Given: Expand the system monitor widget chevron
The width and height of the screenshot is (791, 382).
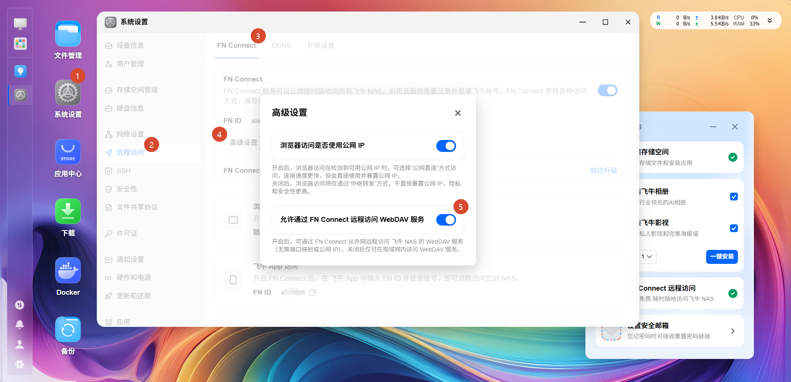Looking at the screenshot, I should click(x=770, y=20).
